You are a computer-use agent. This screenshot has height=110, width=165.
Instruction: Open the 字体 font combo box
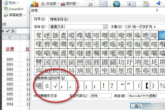78,27
